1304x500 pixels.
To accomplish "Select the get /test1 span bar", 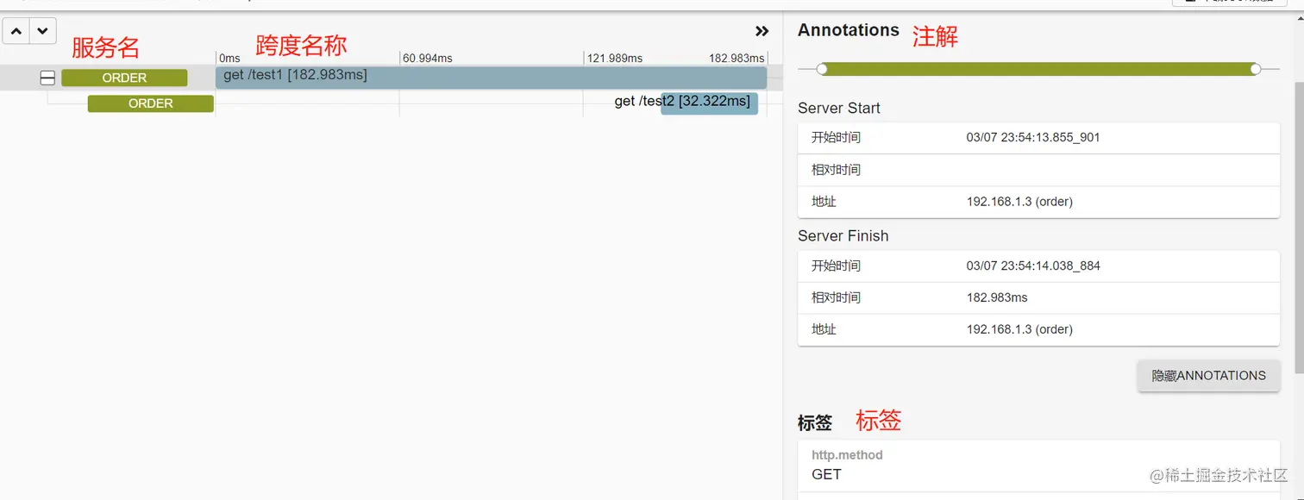I will [x=491, y=78].
